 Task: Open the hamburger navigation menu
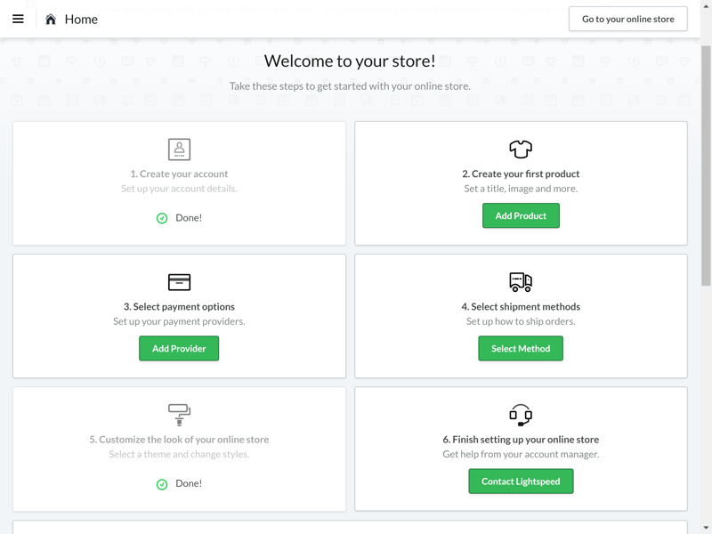pos(18,19)
